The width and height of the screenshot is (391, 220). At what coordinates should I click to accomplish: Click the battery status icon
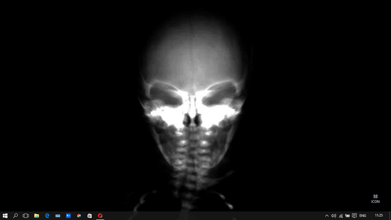coord(347,216)
